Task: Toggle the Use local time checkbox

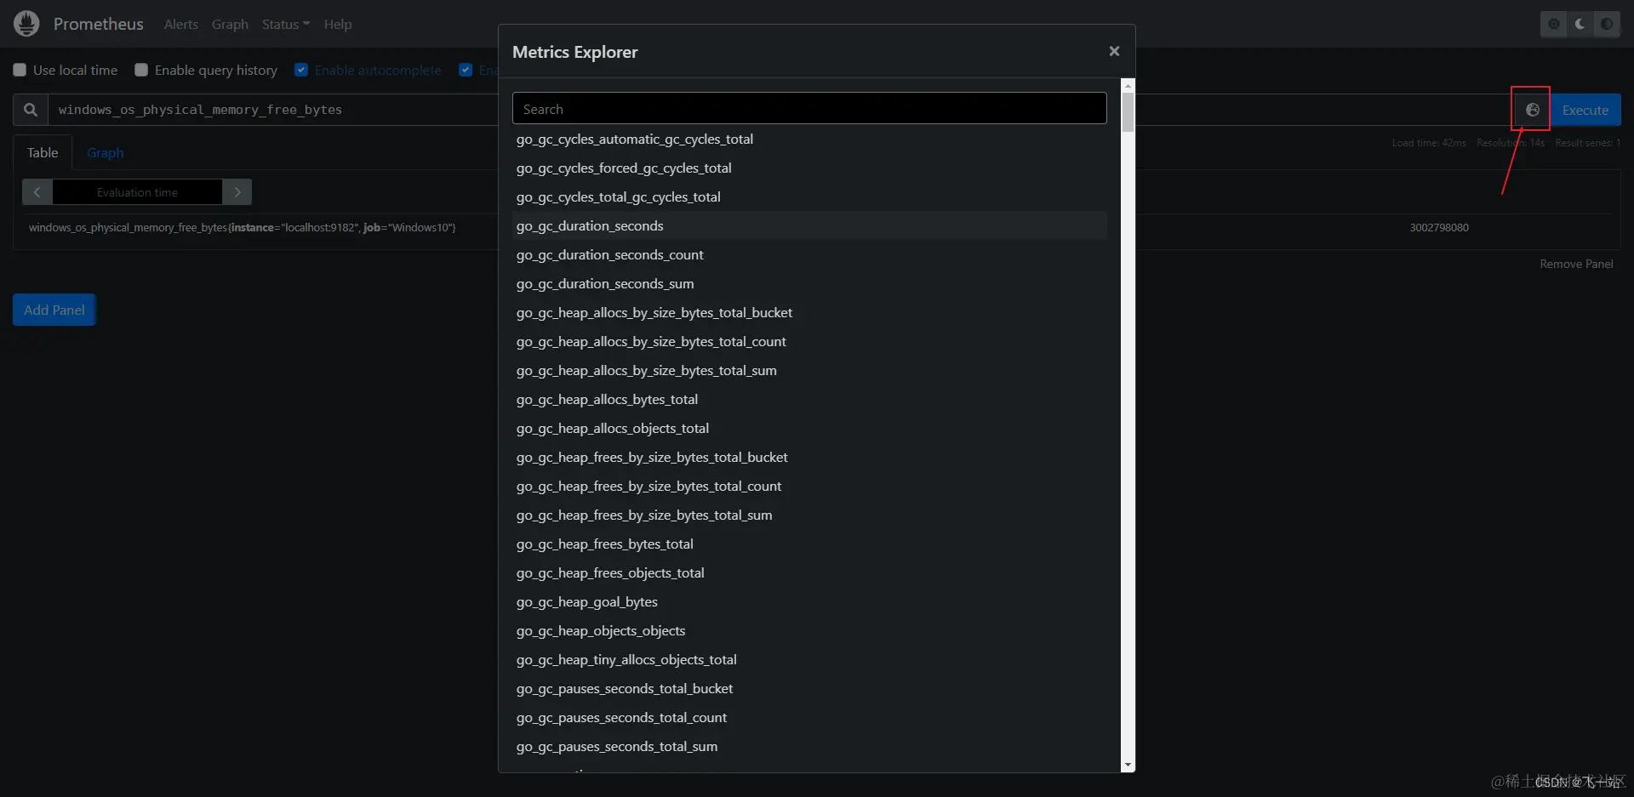Action: (x=20, y=70)
